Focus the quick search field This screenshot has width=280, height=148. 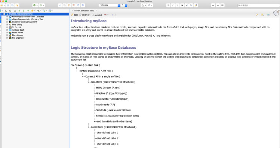[258, 5]
